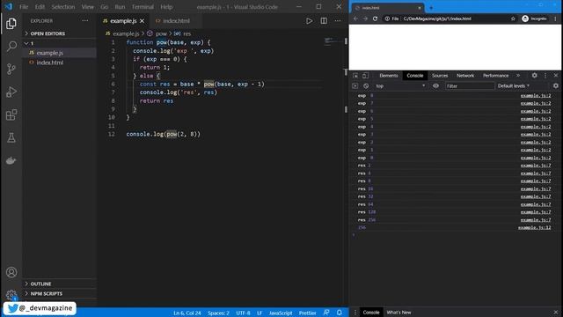Viewport: 563px width, 317px height.
Task: Toggle live expression eye icon
Action: click(435, 86)
